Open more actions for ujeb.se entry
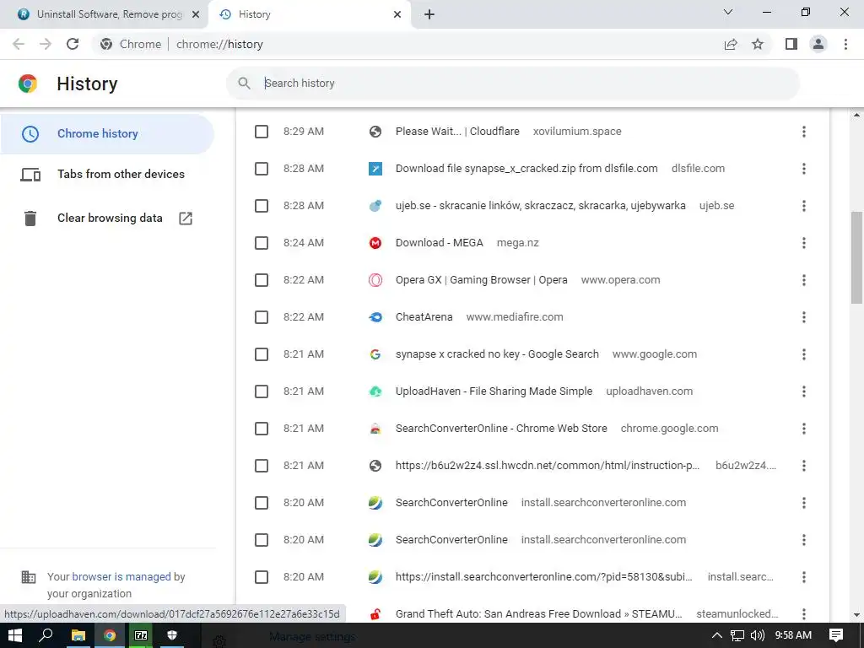The image size is (864, 648). (x=804, y=206)
